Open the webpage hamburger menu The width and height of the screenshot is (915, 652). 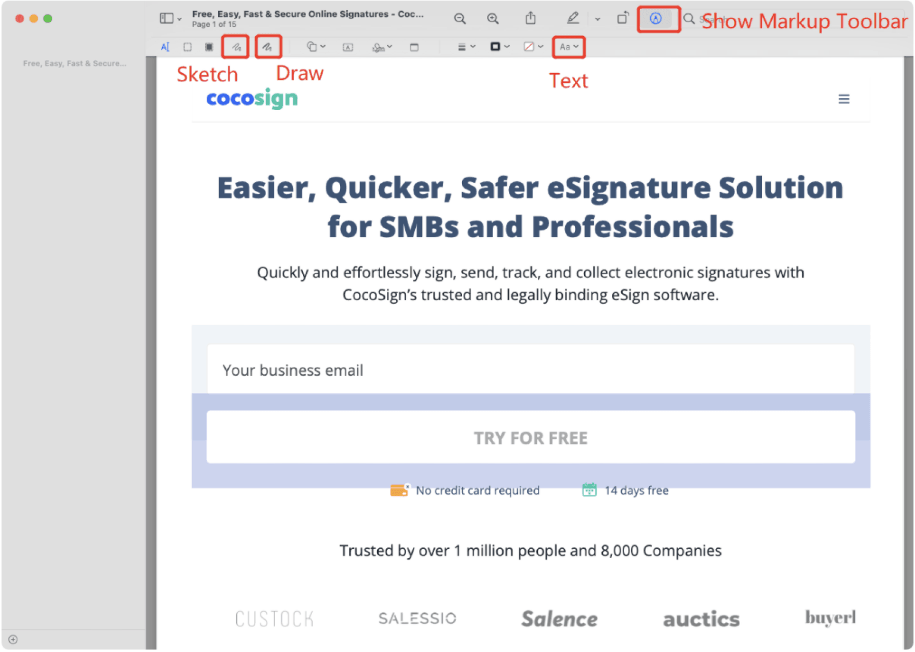click(844, 99)
